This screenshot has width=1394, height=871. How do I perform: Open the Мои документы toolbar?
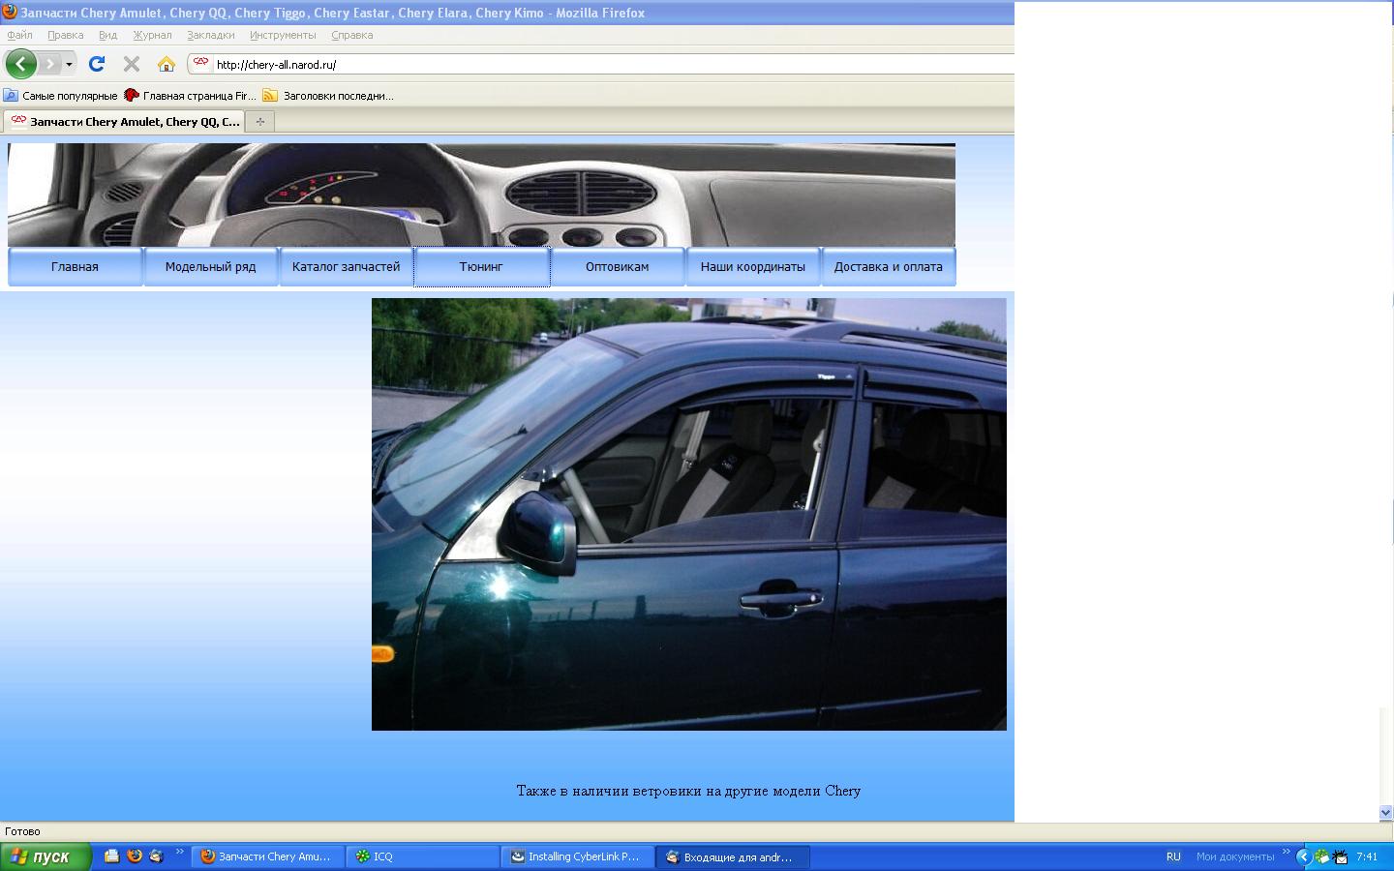click(x=1235, y=856)
